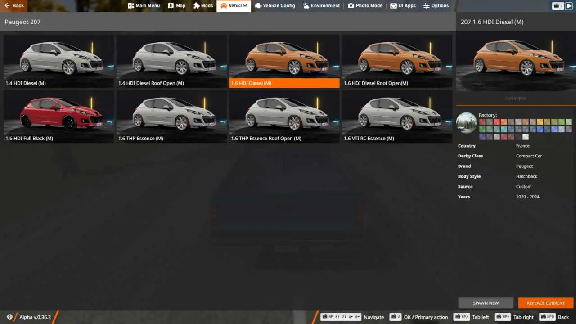576x324 pixels.
Task: Click the J key pause icon top right
Action: click(558, 6)
